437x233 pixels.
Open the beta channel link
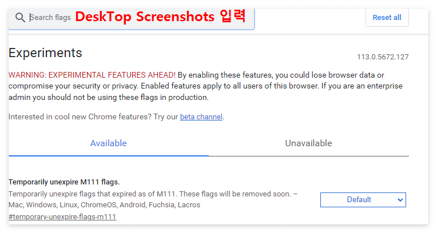point(201,116)
